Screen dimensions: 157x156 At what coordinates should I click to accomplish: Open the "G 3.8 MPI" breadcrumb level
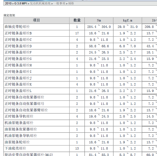point(21,3)
